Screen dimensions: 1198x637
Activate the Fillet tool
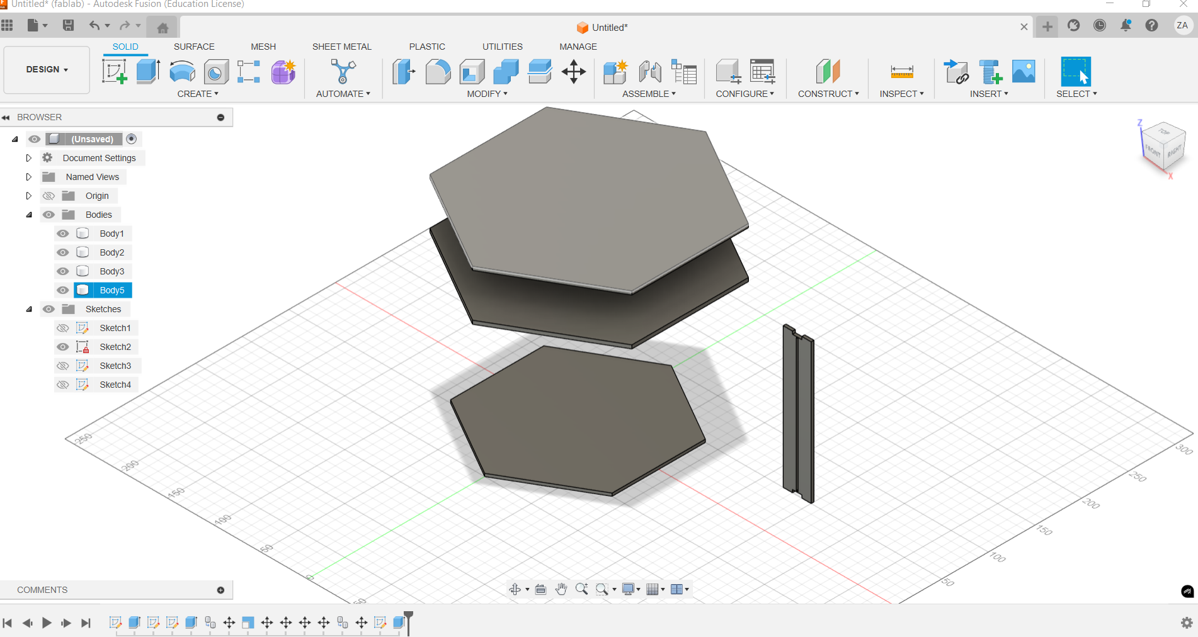[x=438, y=72]
